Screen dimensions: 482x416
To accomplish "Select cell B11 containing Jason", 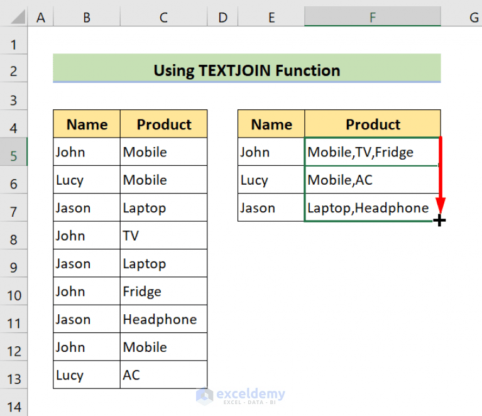I will click(x=87, y=319).
